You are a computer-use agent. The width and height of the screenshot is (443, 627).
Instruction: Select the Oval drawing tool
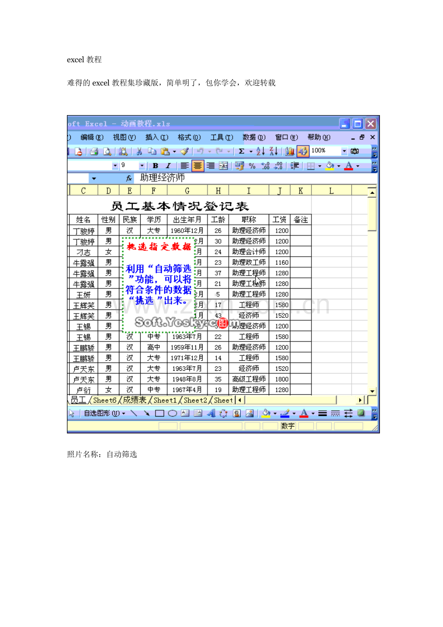[x=172, y=413]
